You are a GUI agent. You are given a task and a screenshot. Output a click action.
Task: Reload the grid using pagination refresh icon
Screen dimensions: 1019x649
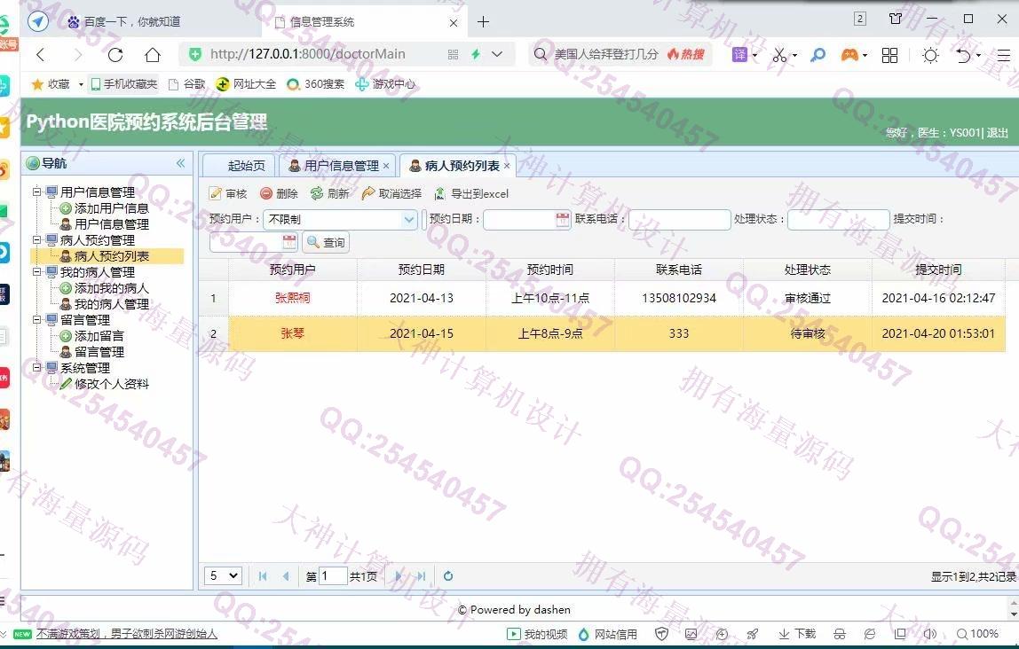coord(448,576)
